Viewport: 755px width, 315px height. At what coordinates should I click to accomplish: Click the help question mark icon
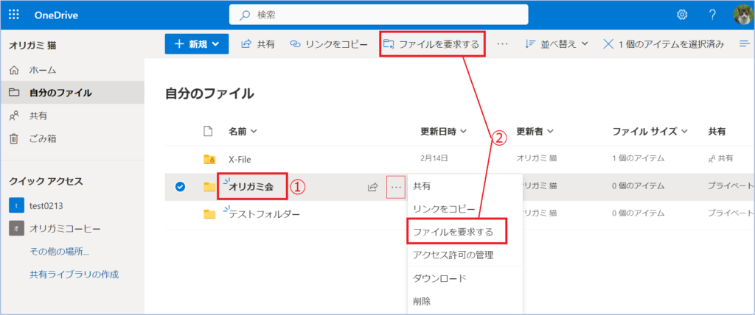pyautogui.click(x=712, y=15)
